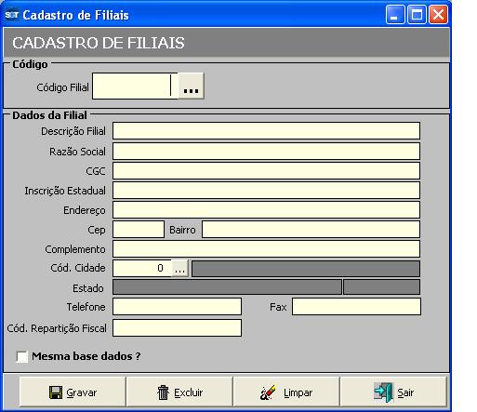The height and width of the screenshot is (412, 477).
Task: Click the Sair exit door icon
Action: click(383, 392)
